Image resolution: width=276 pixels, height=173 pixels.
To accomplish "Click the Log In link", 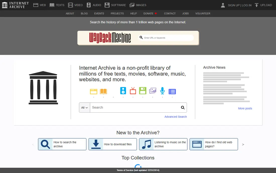I will point(246,5).
